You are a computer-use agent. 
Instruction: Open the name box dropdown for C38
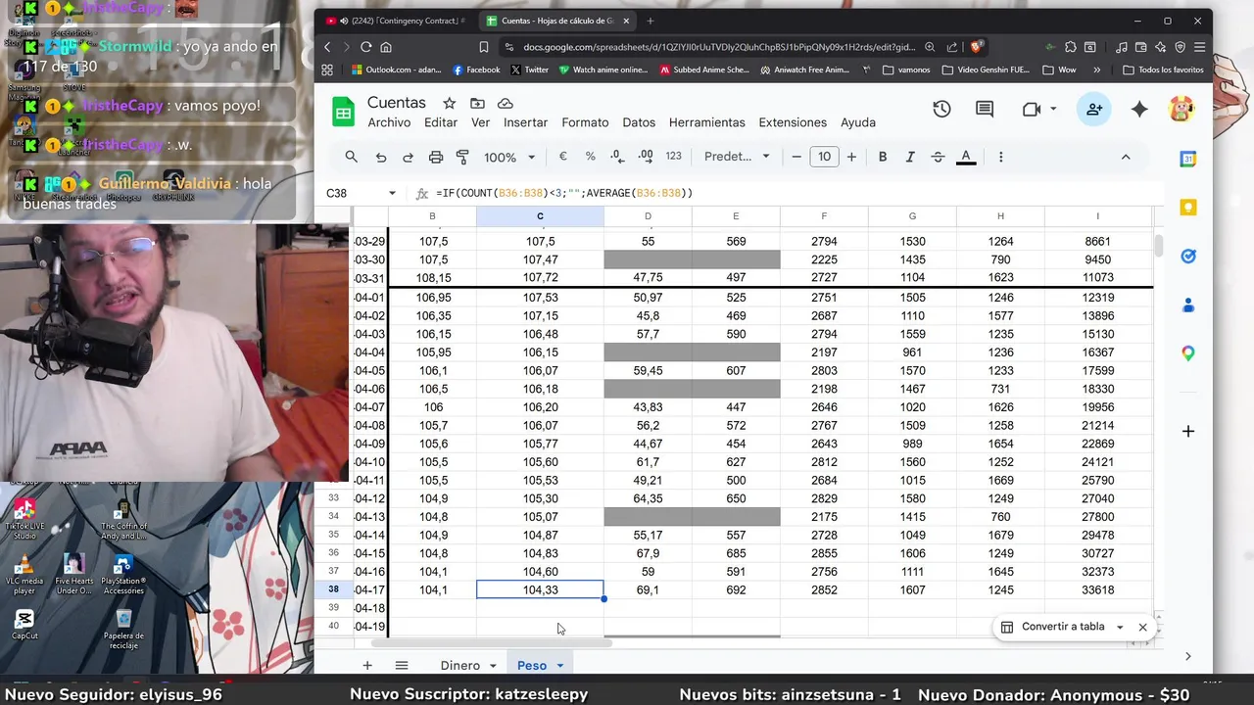pyautogui.click(x=392, y=193)
